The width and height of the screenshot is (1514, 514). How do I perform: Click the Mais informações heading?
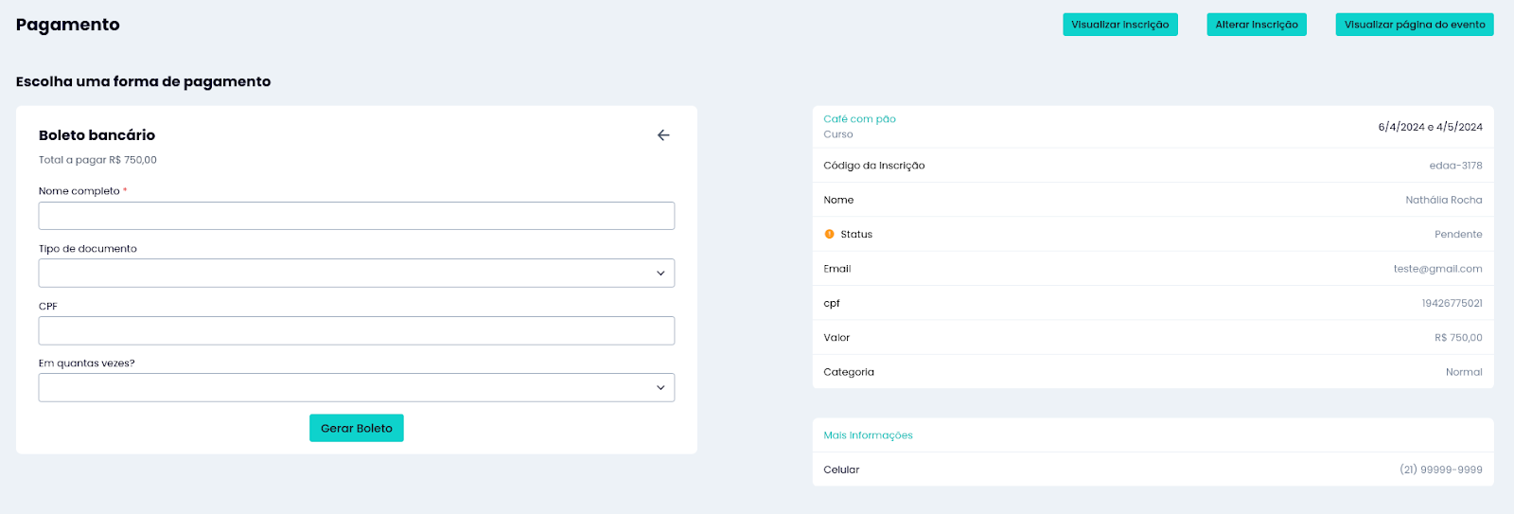click(868, 435)
